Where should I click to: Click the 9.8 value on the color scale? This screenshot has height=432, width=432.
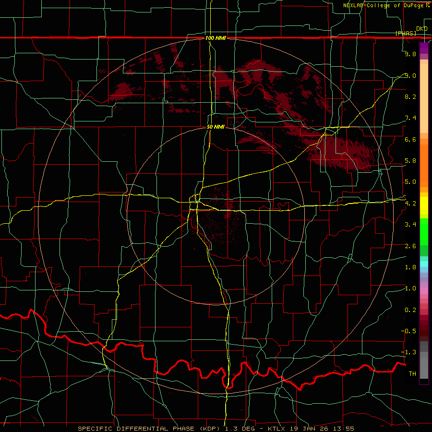tap(410, 54)
